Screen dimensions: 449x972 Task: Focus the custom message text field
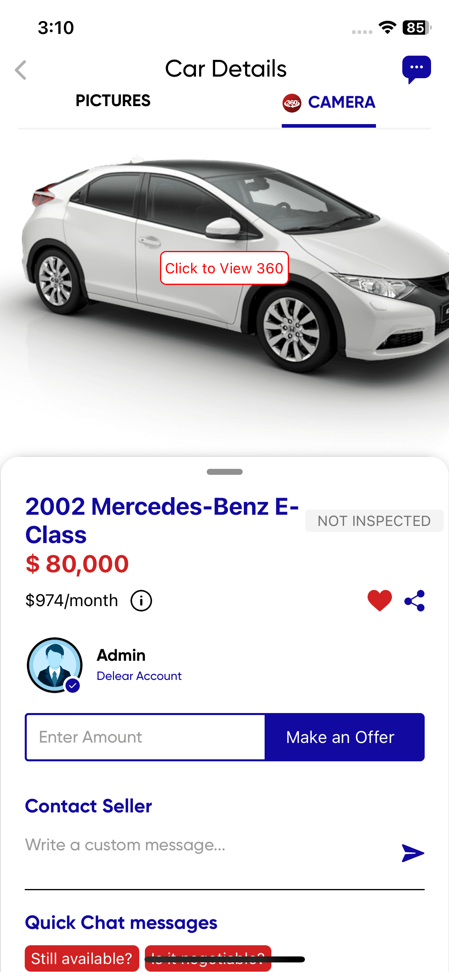point(208,845)
